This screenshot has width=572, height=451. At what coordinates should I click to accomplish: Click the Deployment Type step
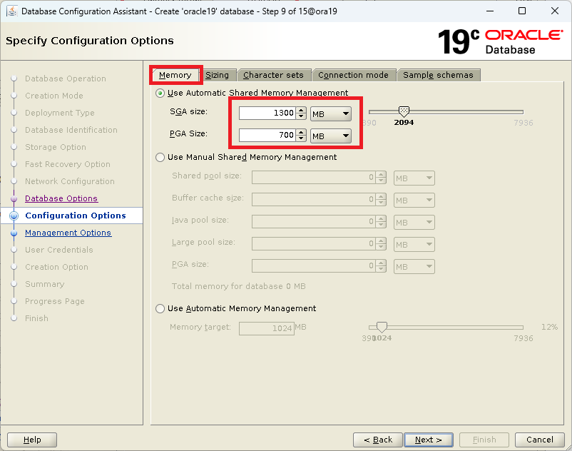click(59, 113)
